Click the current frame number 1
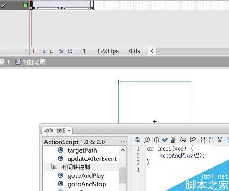This screenshot has height=191, width=229. pyautogui.click(x=84, y=51)
